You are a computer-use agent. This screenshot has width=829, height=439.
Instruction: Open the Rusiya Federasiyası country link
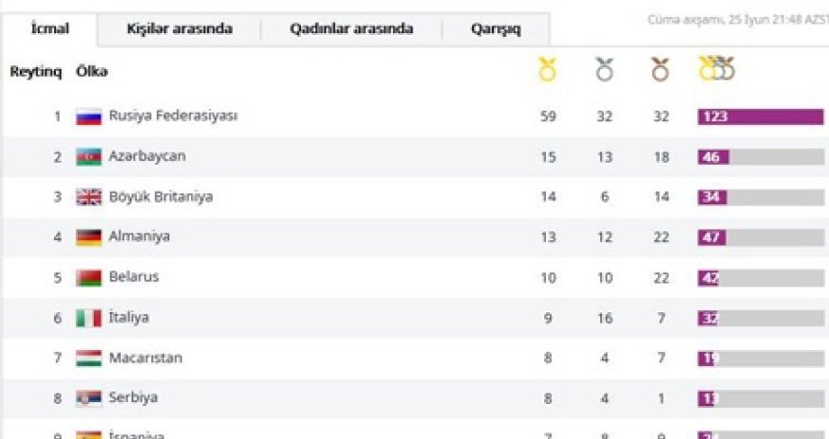click(172, 115)
